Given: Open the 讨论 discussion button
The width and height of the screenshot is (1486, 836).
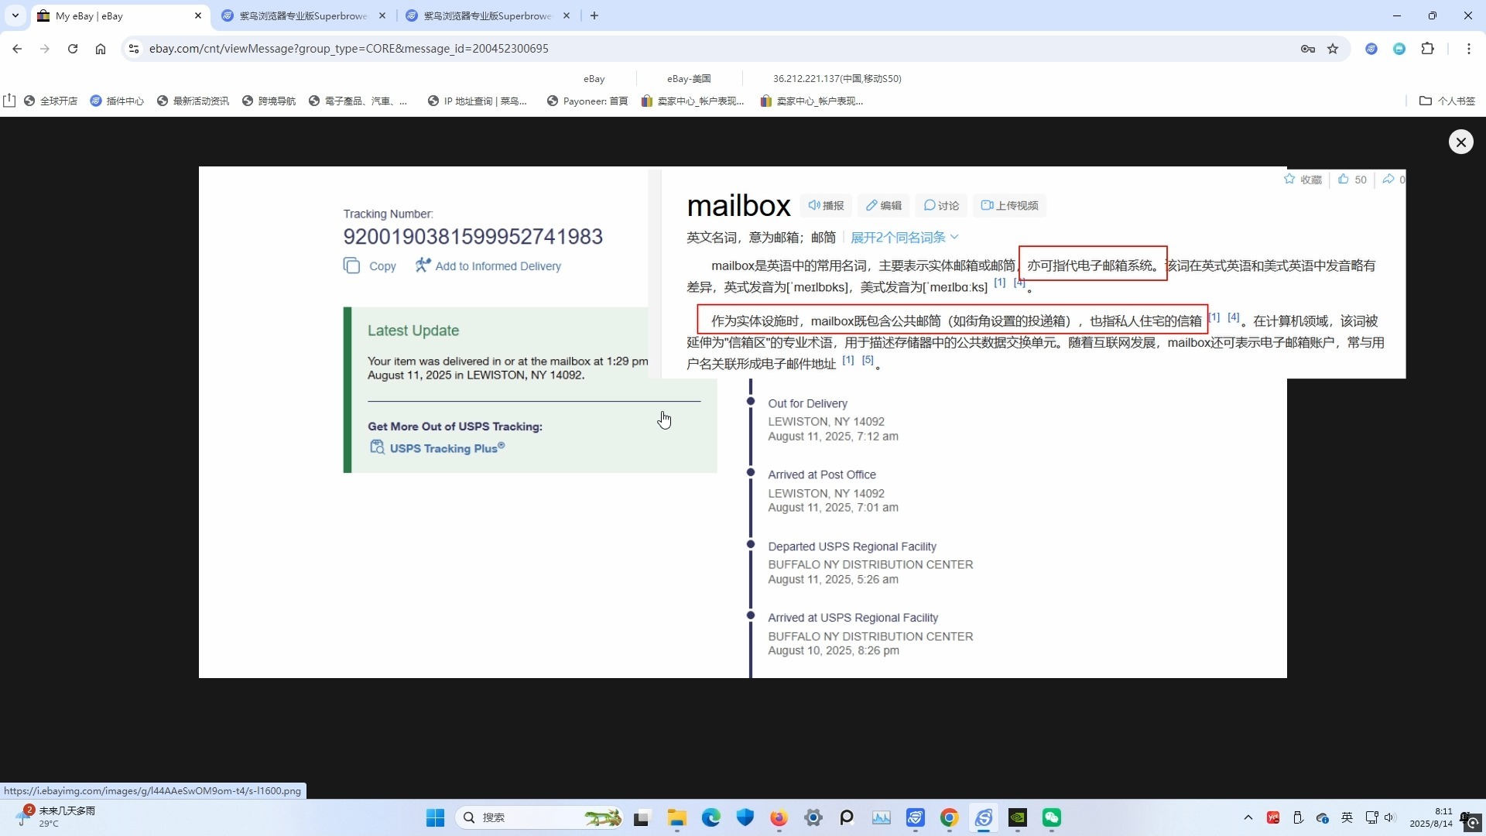Looking at the screenshot, I should click(941, 205).
